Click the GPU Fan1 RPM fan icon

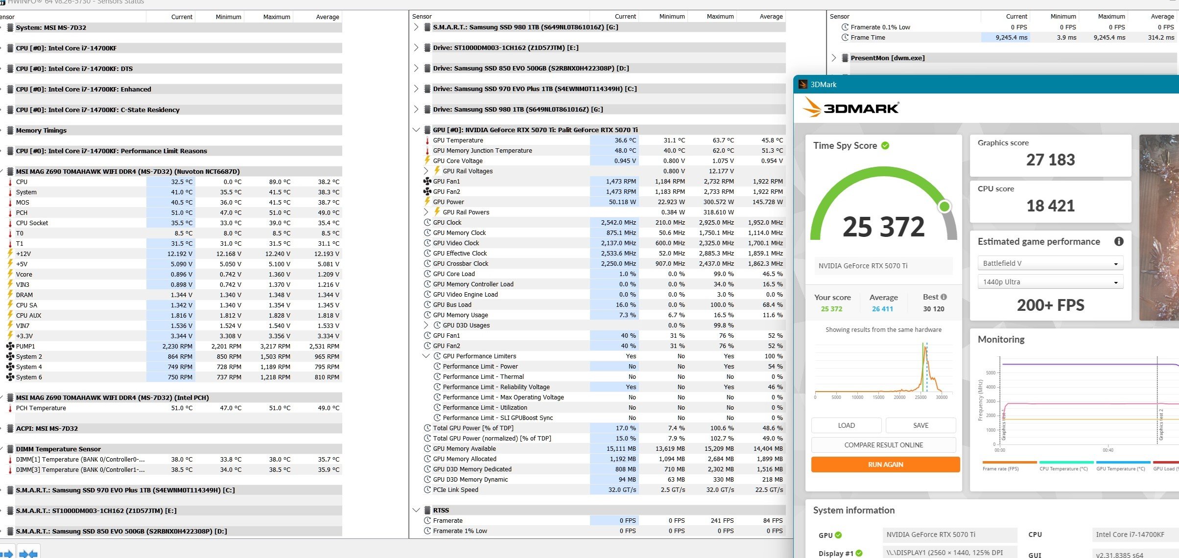click(x=427, y=181)
